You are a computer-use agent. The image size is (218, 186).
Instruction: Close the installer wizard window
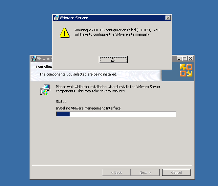click(191, 59)
